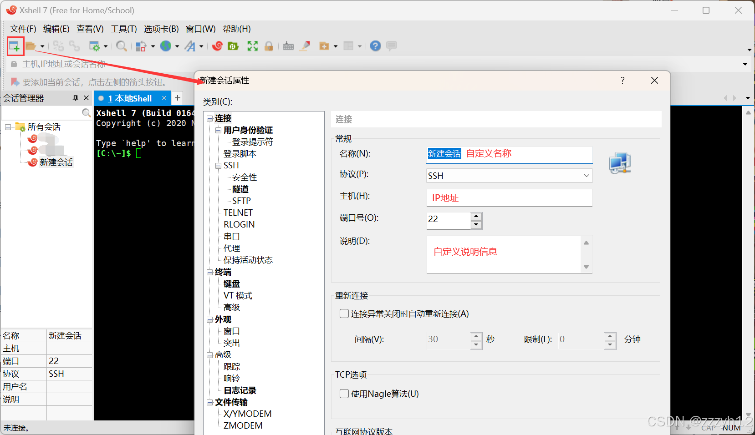
Task: Collapse the 连接 tree node
Action: [209, 118]
